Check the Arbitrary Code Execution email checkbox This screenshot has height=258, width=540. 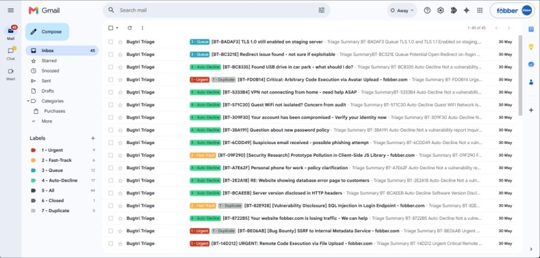click(x=111, y=80)
